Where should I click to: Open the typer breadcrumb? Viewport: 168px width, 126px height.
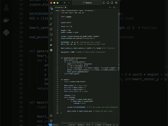(81, 10)
